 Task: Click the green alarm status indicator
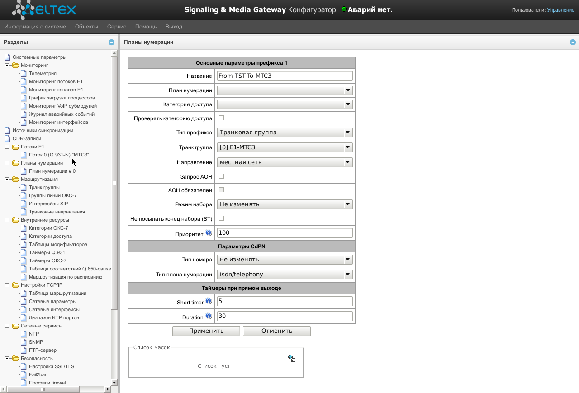coord(344,9)
